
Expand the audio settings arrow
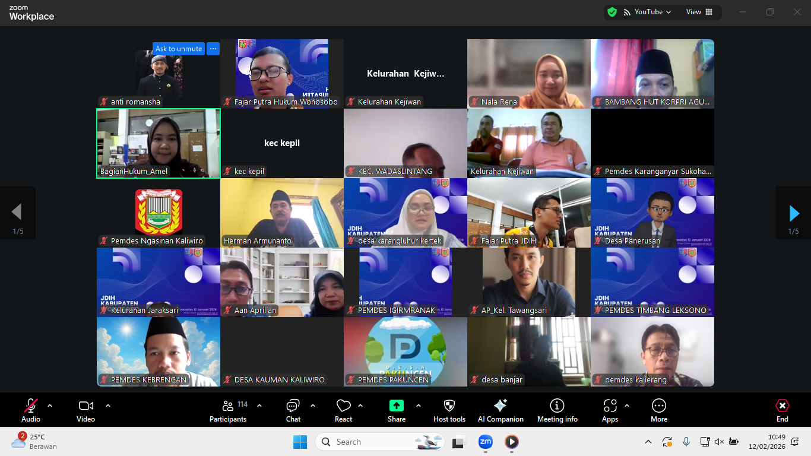50,406
